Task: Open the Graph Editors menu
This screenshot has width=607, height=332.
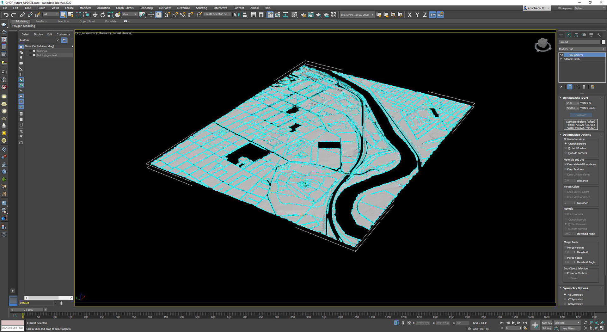Action: click(x=125, y=8)
